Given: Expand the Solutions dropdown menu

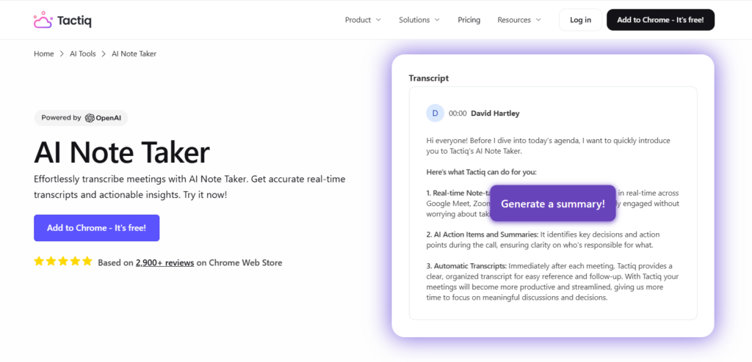Looking at the screenshot, I should (419, 20).
